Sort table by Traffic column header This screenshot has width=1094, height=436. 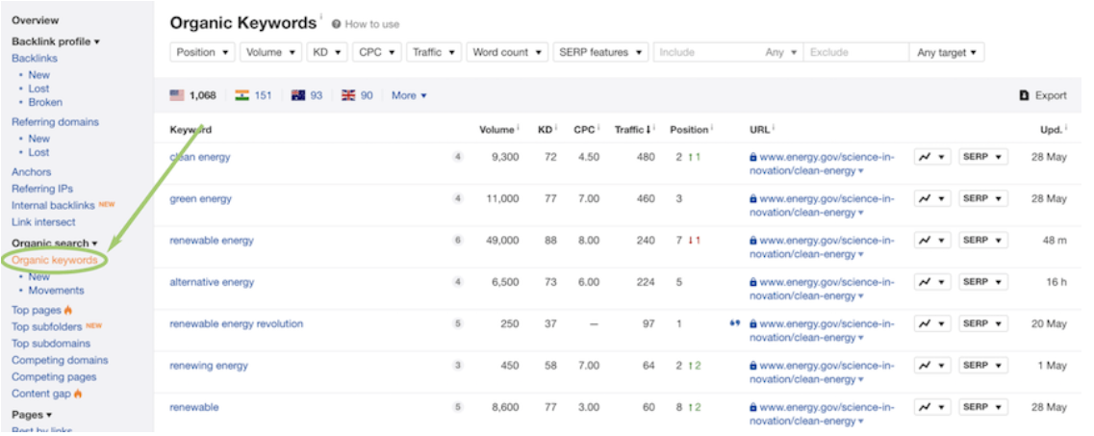(633, 130)
